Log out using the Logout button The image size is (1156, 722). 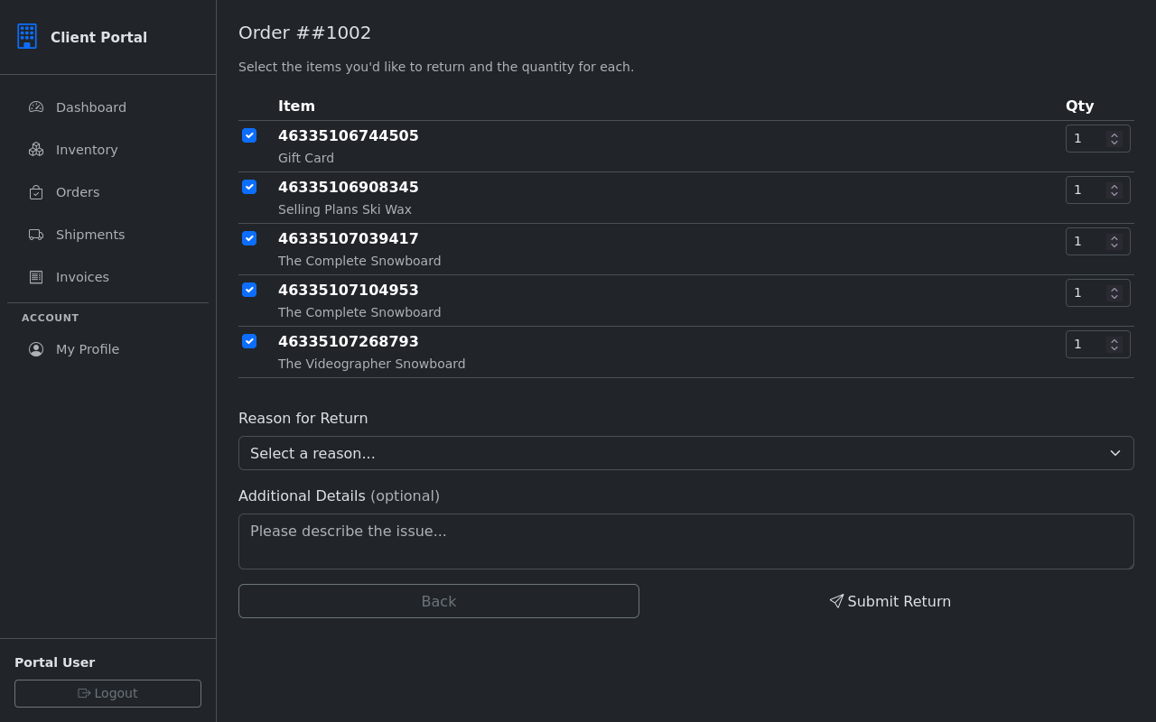click(107, 693)
